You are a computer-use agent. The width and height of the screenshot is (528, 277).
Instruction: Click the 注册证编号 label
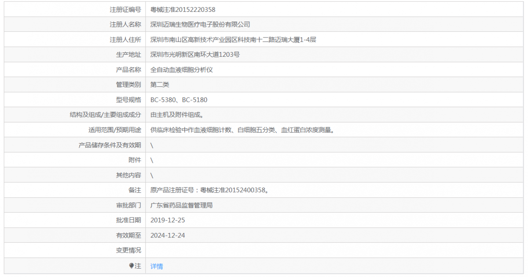[x=125, y=9]
